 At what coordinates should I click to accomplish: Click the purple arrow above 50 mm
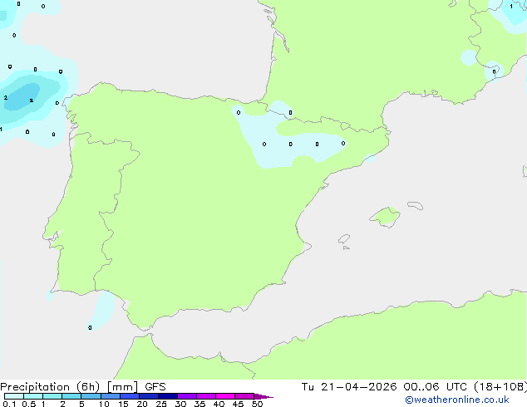coord(263,396)
